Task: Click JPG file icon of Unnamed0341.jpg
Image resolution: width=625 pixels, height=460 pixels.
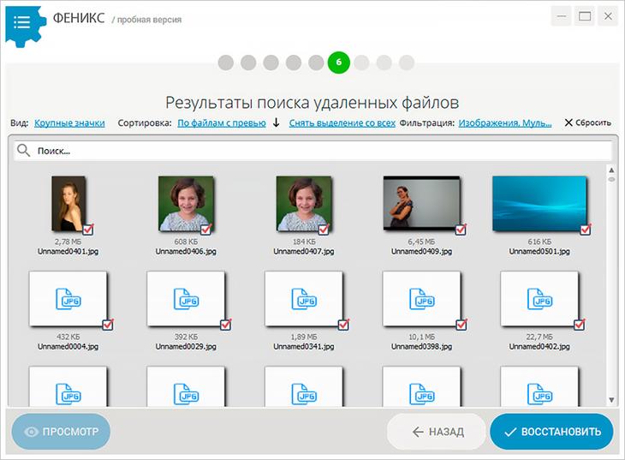Action: tap(304, 298)
